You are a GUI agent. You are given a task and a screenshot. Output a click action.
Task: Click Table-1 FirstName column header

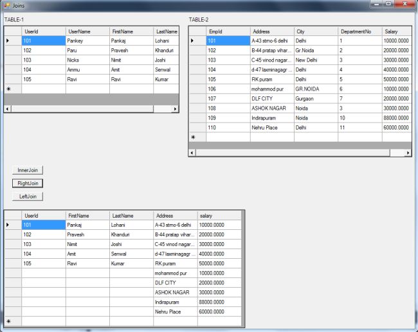coord(131,31)
